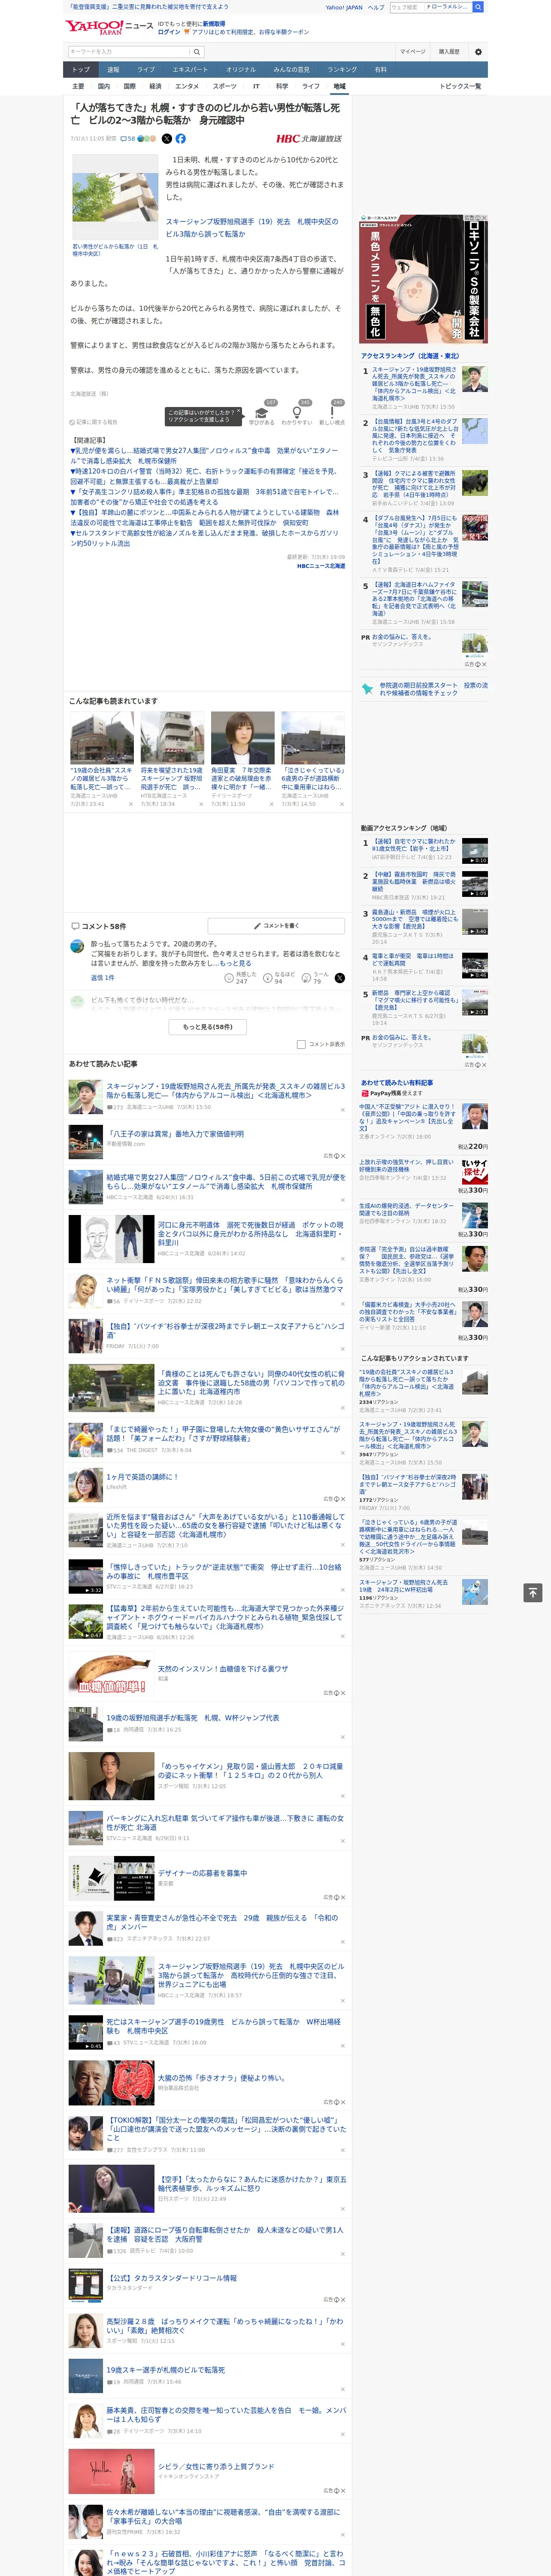The height and width of the screenshot is (2576, 551).
Task: Open the 有料 tab
Action: (380, 70)
